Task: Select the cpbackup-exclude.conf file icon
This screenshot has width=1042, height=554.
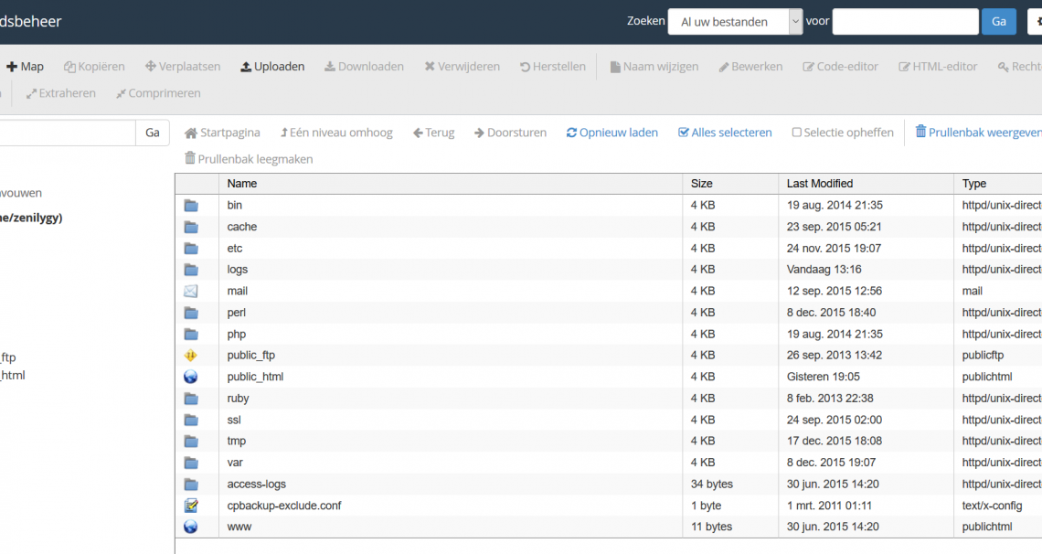Action: tap(191, 506)
